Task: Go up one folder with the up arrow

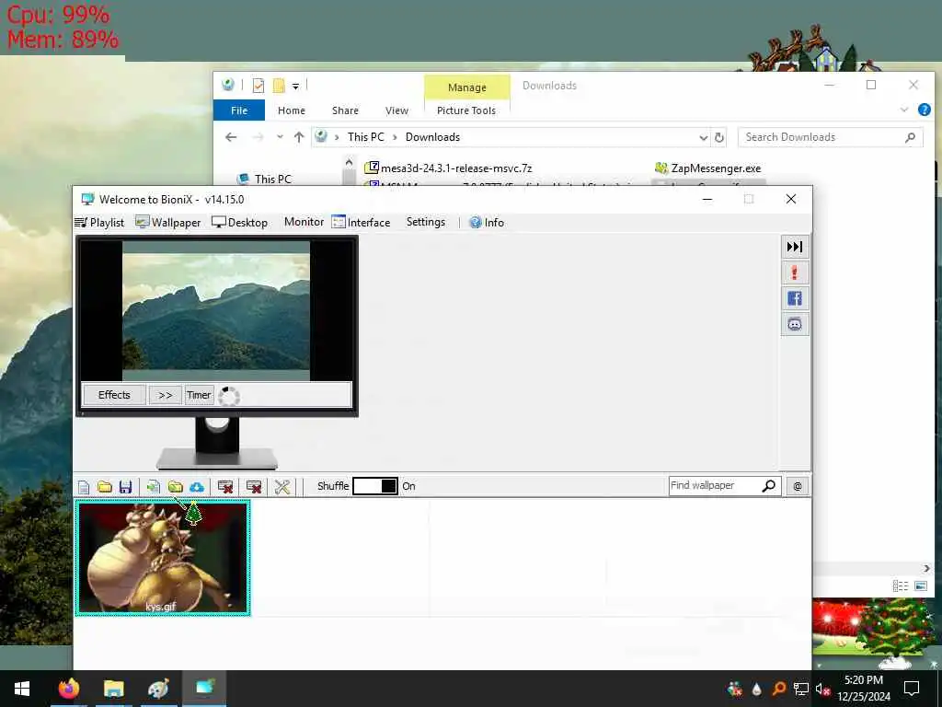Action: click(x=299, y=137)
